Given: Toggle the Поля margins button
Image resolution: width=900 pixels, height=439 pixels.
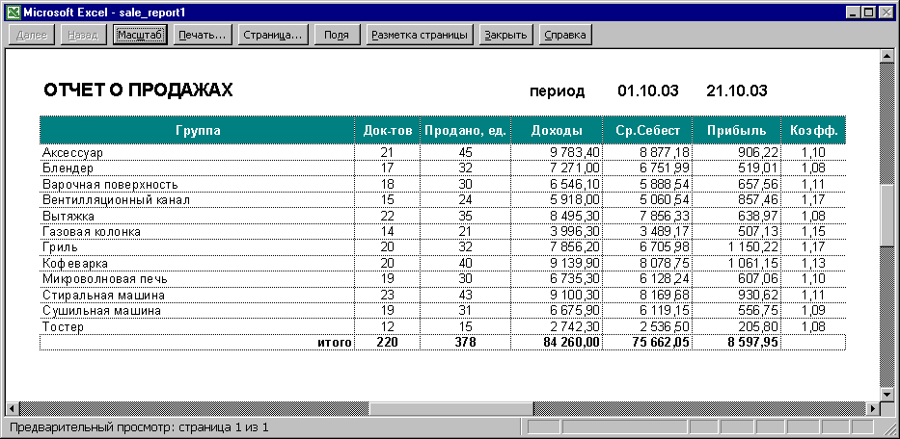Looking at the screenshot, I should tap(337, 35).
